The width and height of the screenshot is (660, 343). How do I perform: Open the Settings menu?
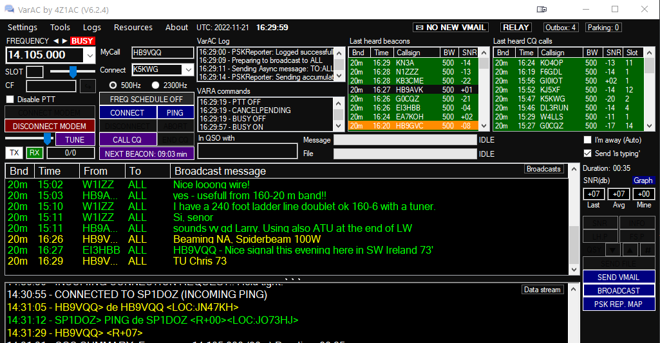(23, 27)
